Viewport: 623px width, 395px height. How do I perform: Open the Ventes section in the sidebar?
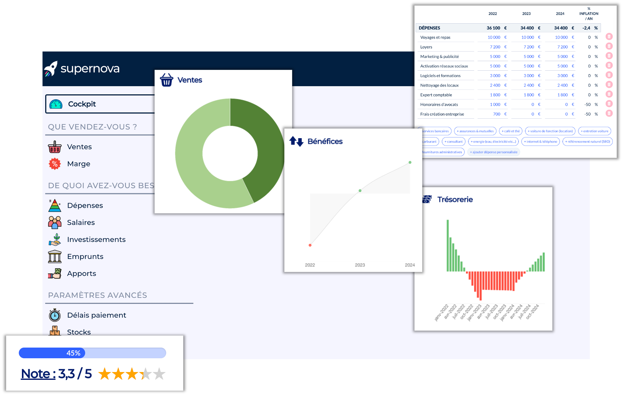pyautogui.click(x=79, y=147)
